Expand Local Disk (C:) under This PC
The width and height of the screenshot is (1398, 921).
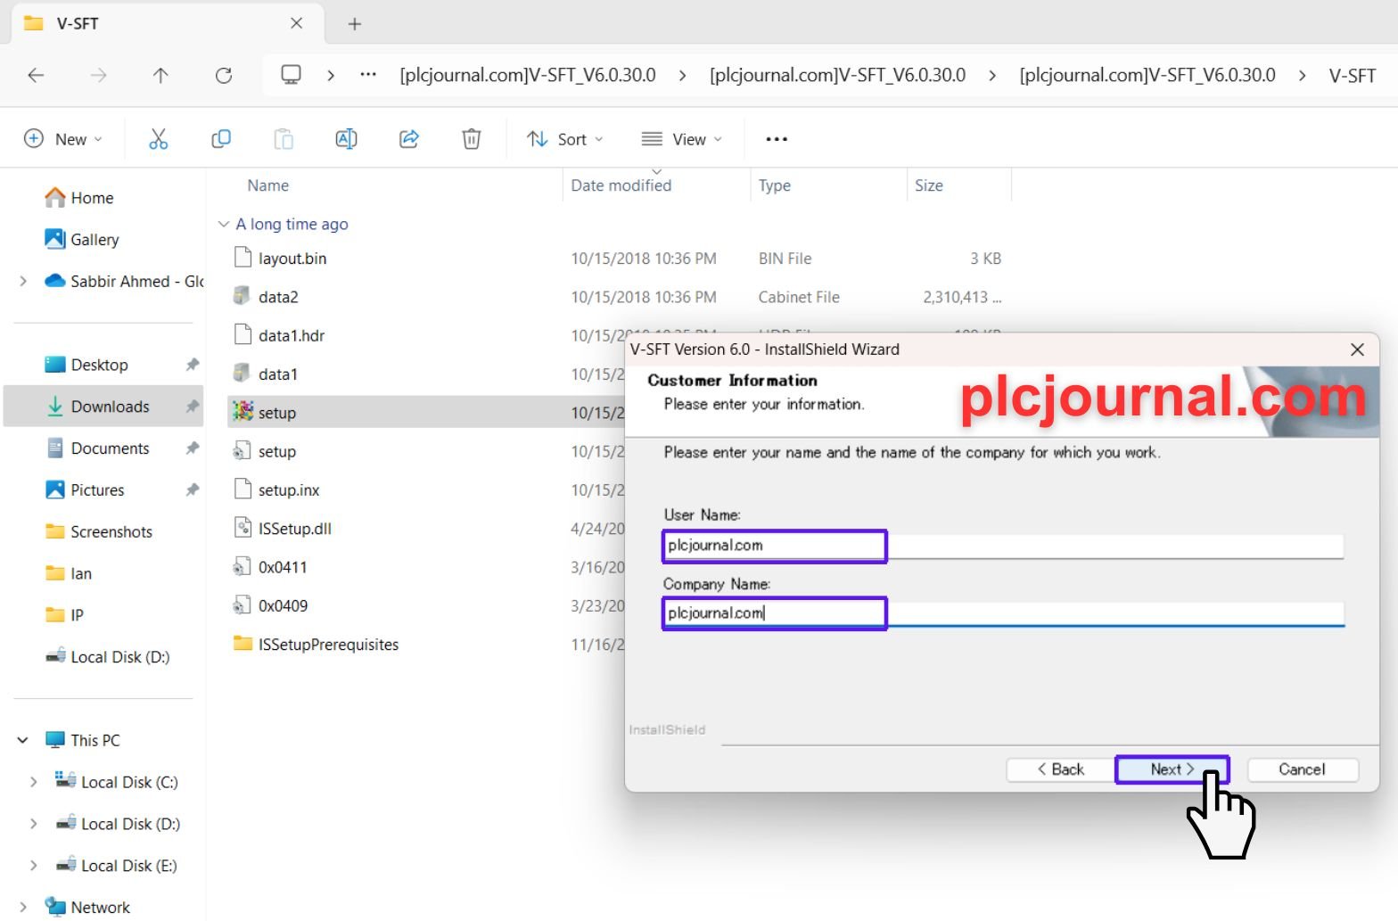coord(34,782)
